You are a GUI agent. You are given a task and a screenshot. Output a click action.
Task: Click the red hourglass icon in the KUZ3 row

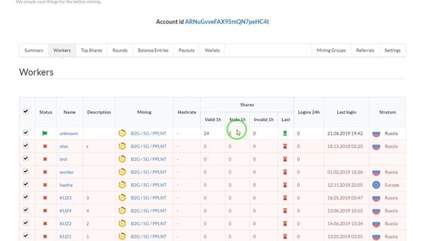point(285,197)
